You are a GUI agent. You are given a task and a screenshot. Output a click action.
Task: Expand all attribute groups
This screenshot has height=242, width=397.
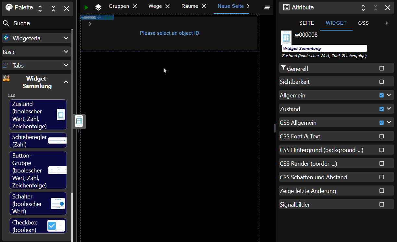click(363, 8)
